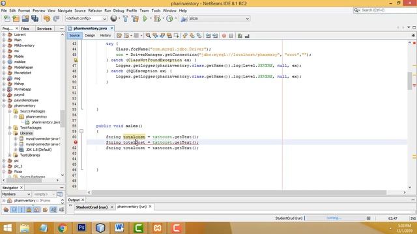Image resolution: width=417 pixels, height=234 pixels.
Task: Click the Debug Project icon
Action: click(x=157, y=18)
